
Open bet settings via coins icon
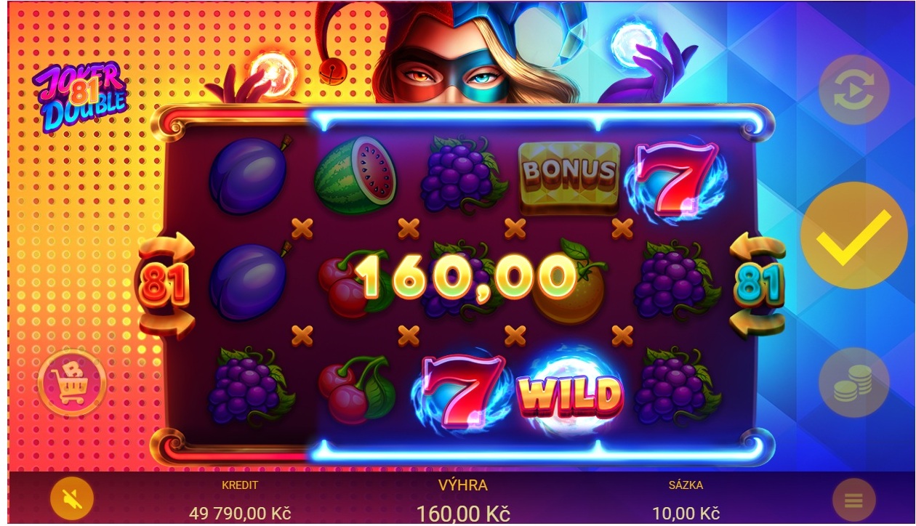[854, 382]
